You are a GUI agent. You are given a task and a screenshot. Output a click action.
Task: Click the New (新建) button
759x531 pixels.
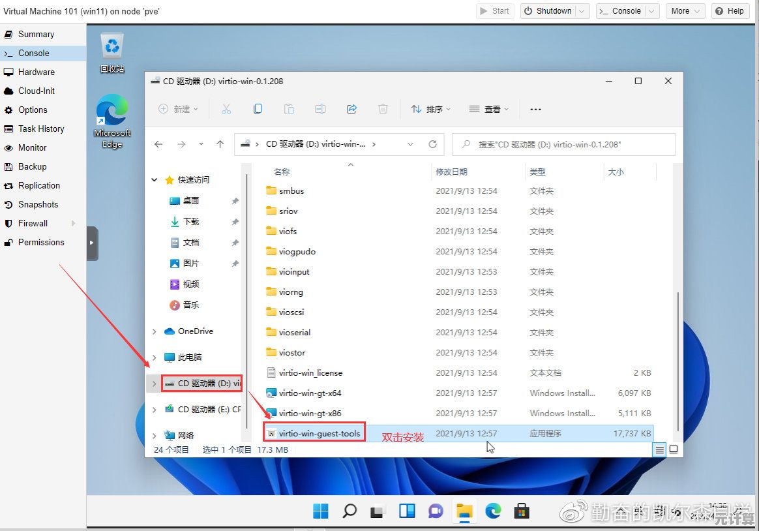click(178, 109)
